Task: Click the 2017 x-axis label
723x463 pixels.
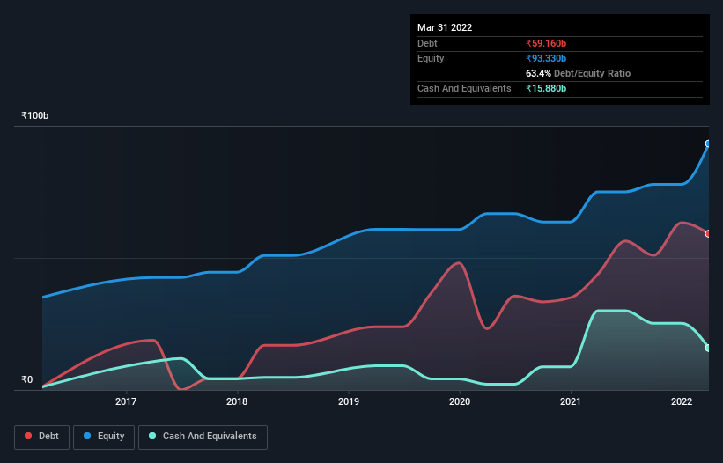Action: [126, 401]
